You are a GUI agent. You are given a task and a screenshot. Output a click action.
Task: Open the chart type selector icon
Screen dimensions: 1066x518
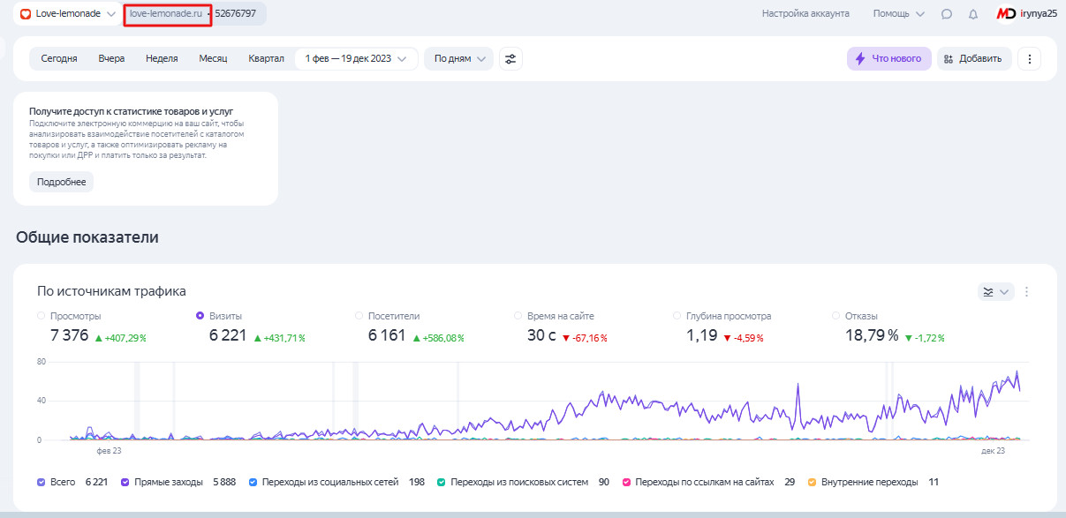click(995, 292)
